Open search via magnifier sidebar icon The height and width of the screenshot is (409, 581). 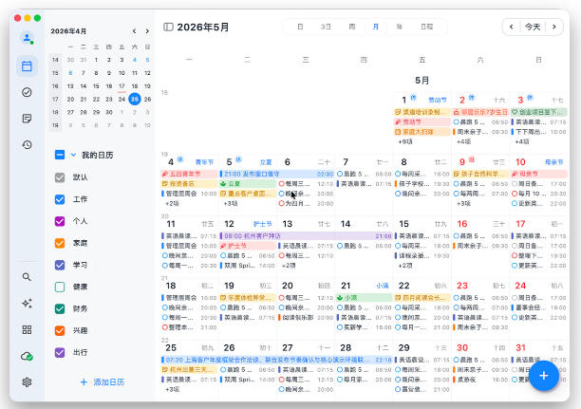click(27, 277)
